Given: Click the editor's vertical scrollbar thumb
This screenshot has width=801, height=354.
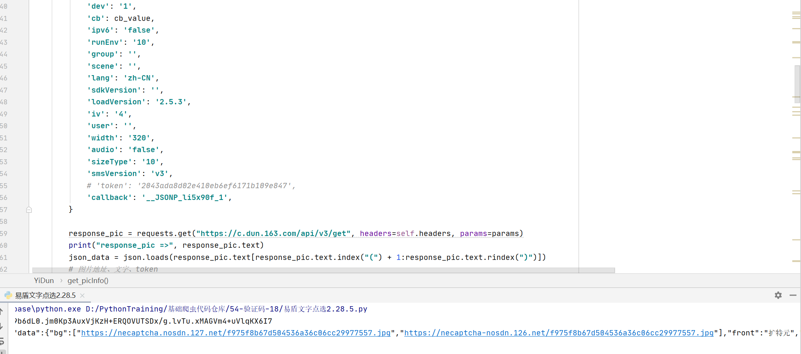Looking at the screenshot, I should coord(797,82).
